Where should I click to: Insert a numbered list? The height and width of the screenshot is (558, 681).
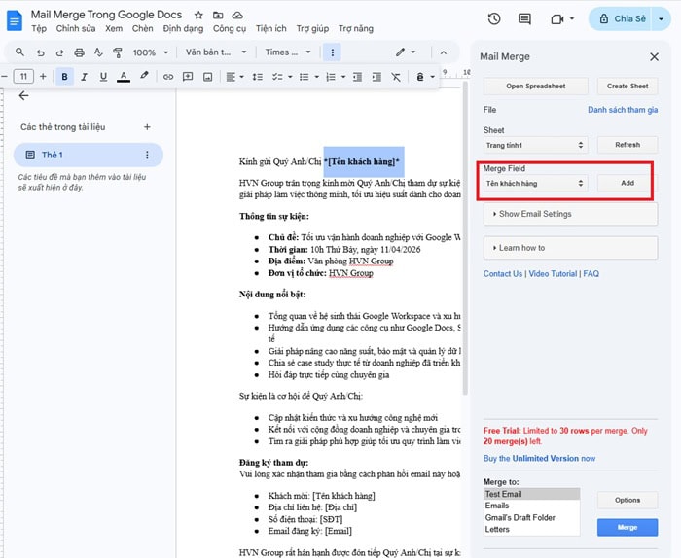tap(331, 77)
